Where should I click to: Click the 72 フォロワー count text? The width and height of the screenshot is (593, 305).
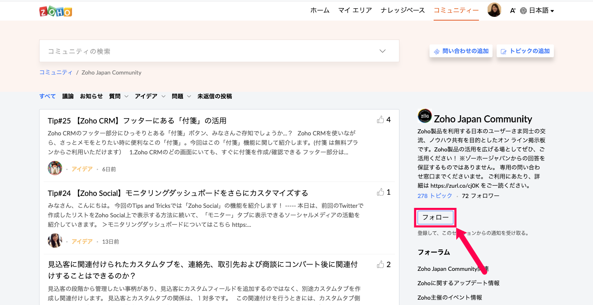click(481, 196)
